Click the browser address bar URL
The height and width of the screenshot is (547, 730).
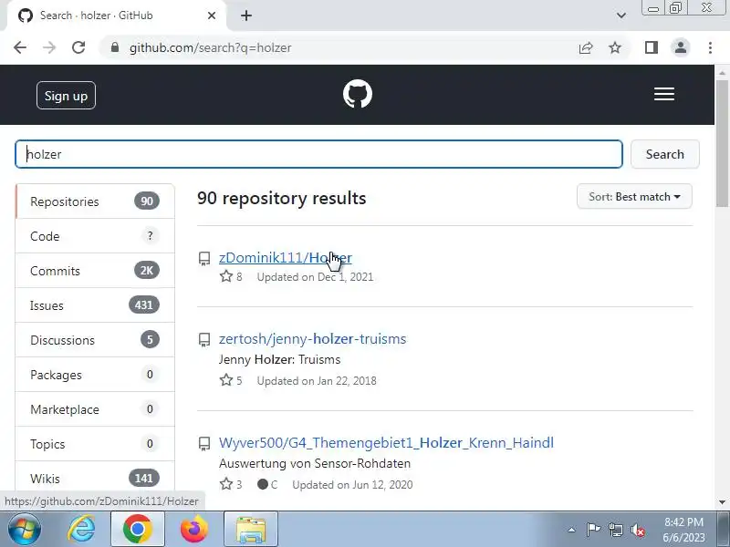[x=211, y=48]
